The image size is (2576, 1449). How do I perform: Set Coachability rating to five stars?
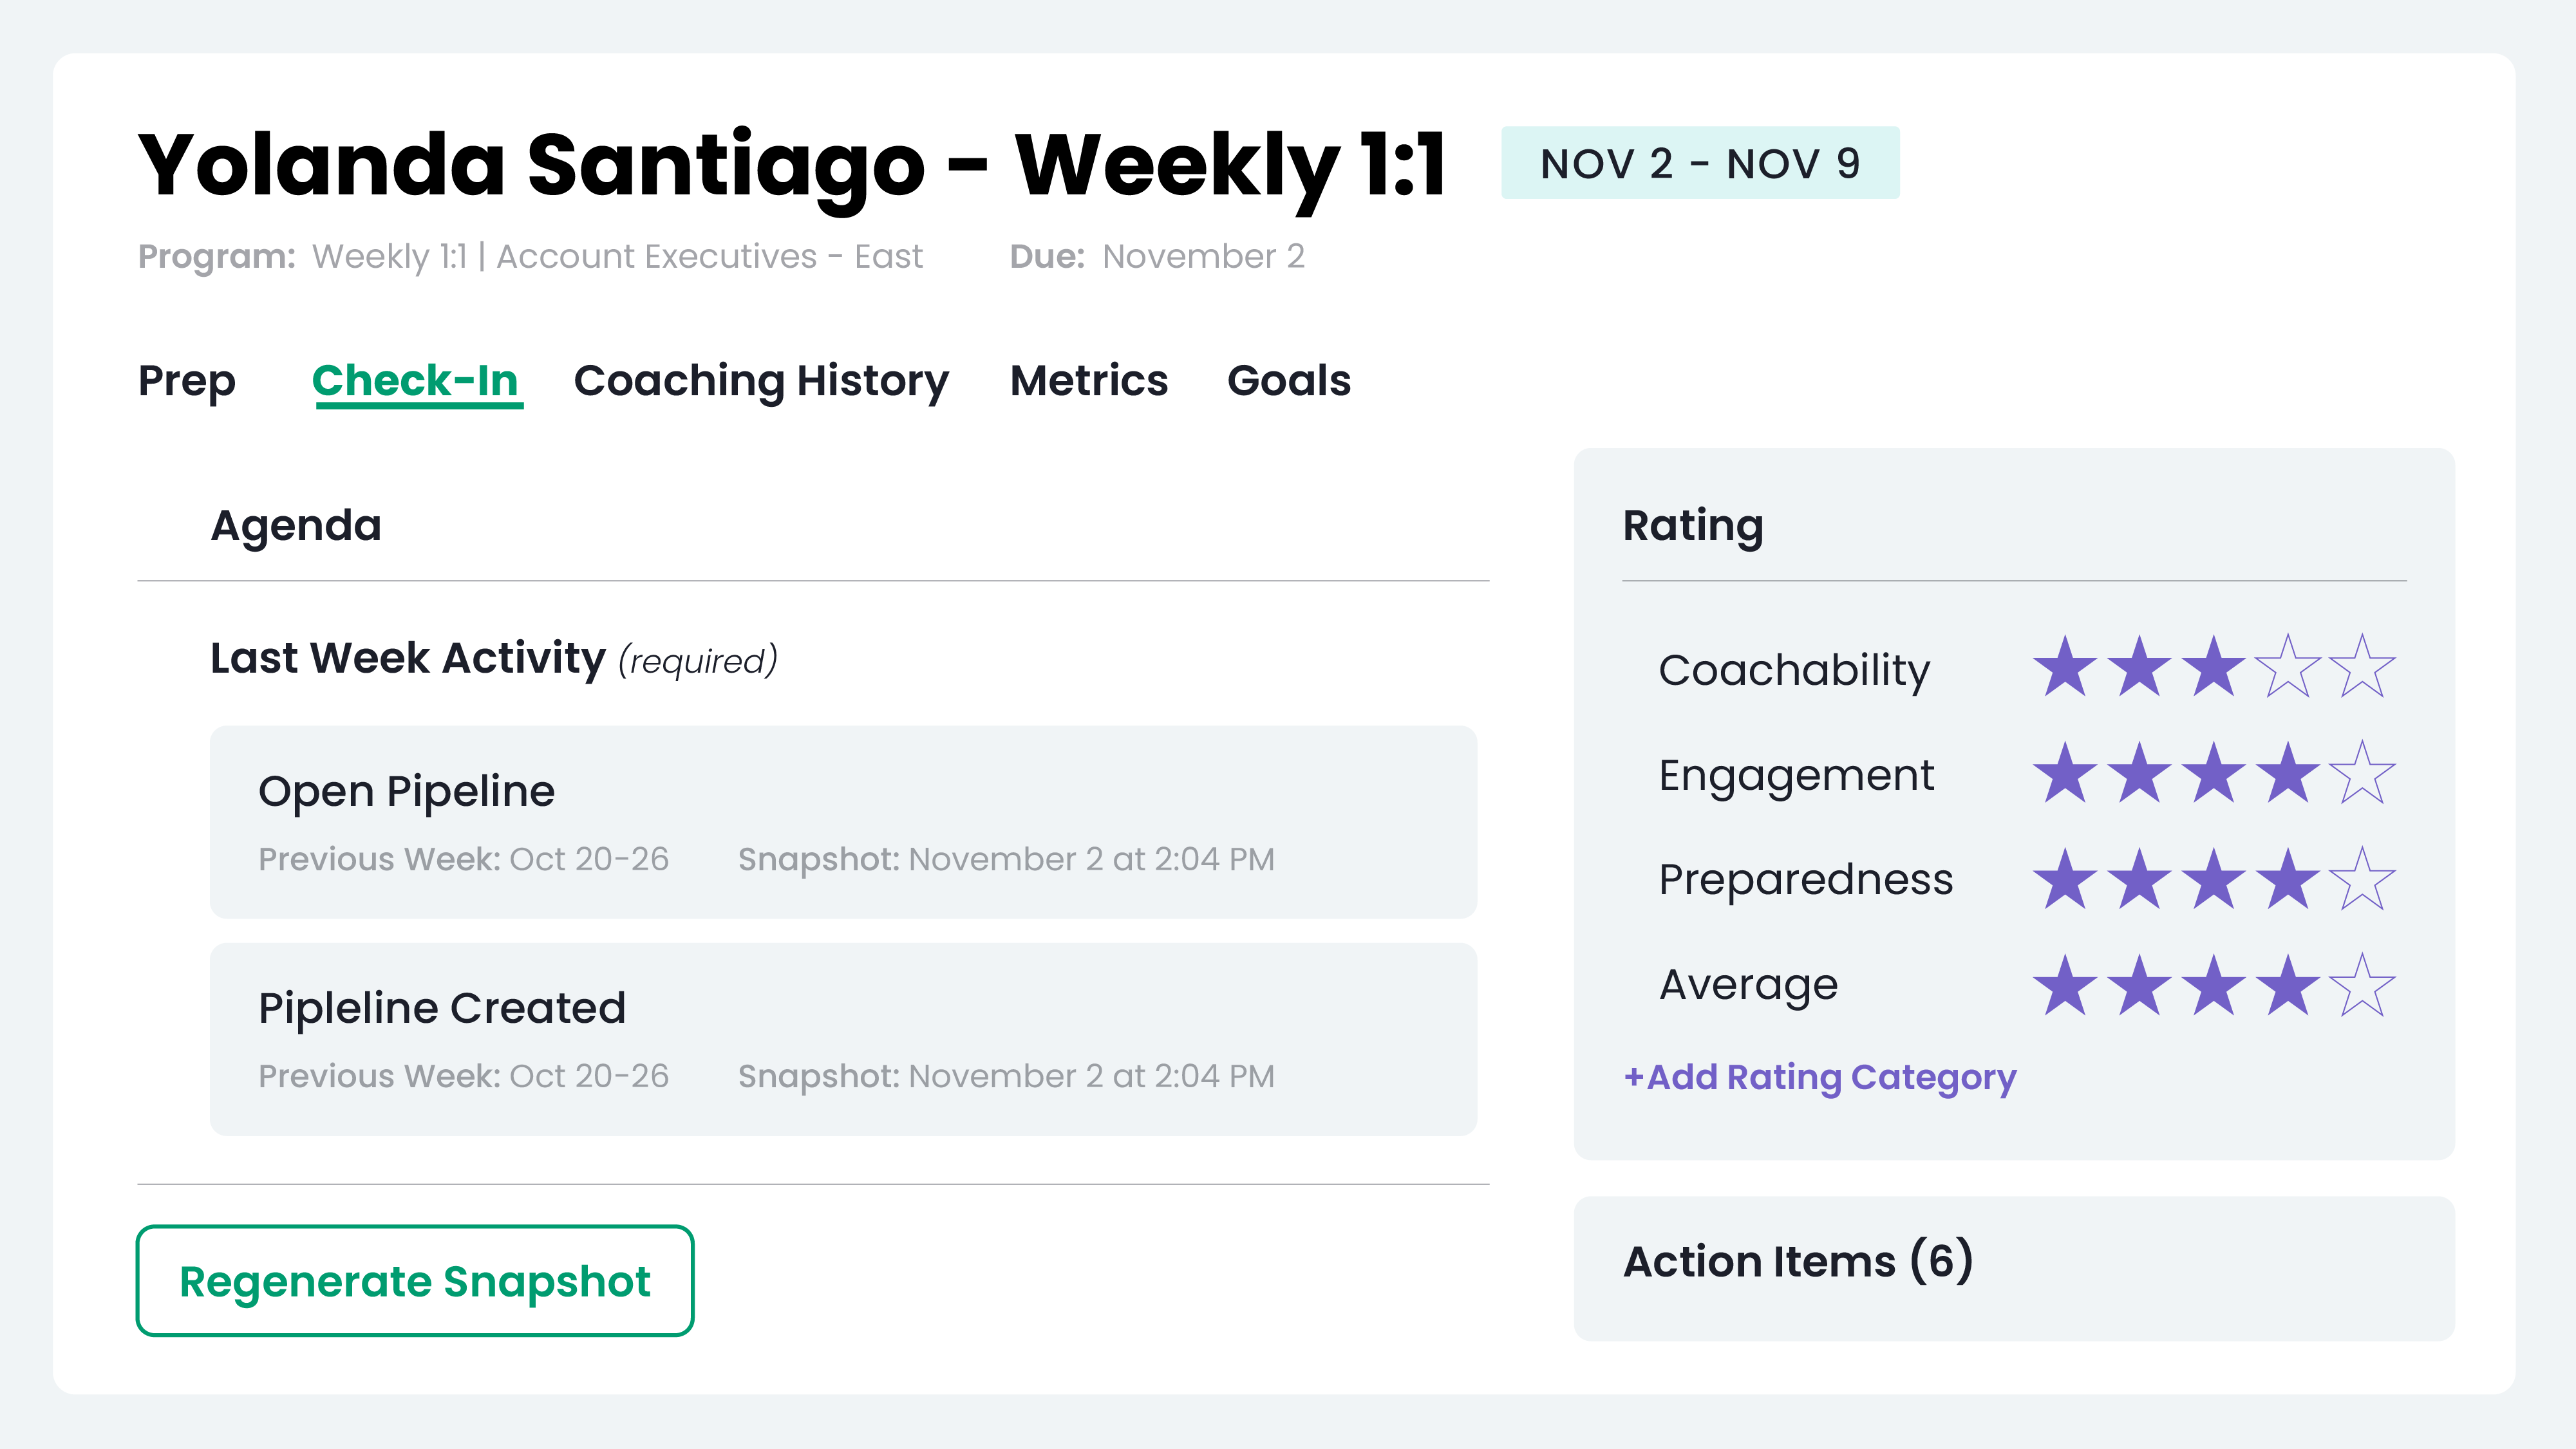tap(2362, 667)
